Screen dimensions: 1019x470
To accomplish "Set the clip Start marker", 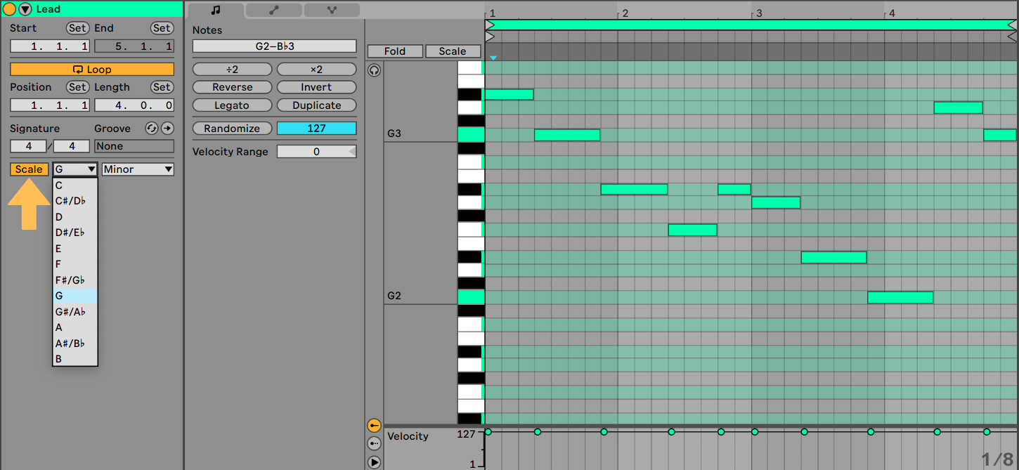I will [x=77, y=28].
